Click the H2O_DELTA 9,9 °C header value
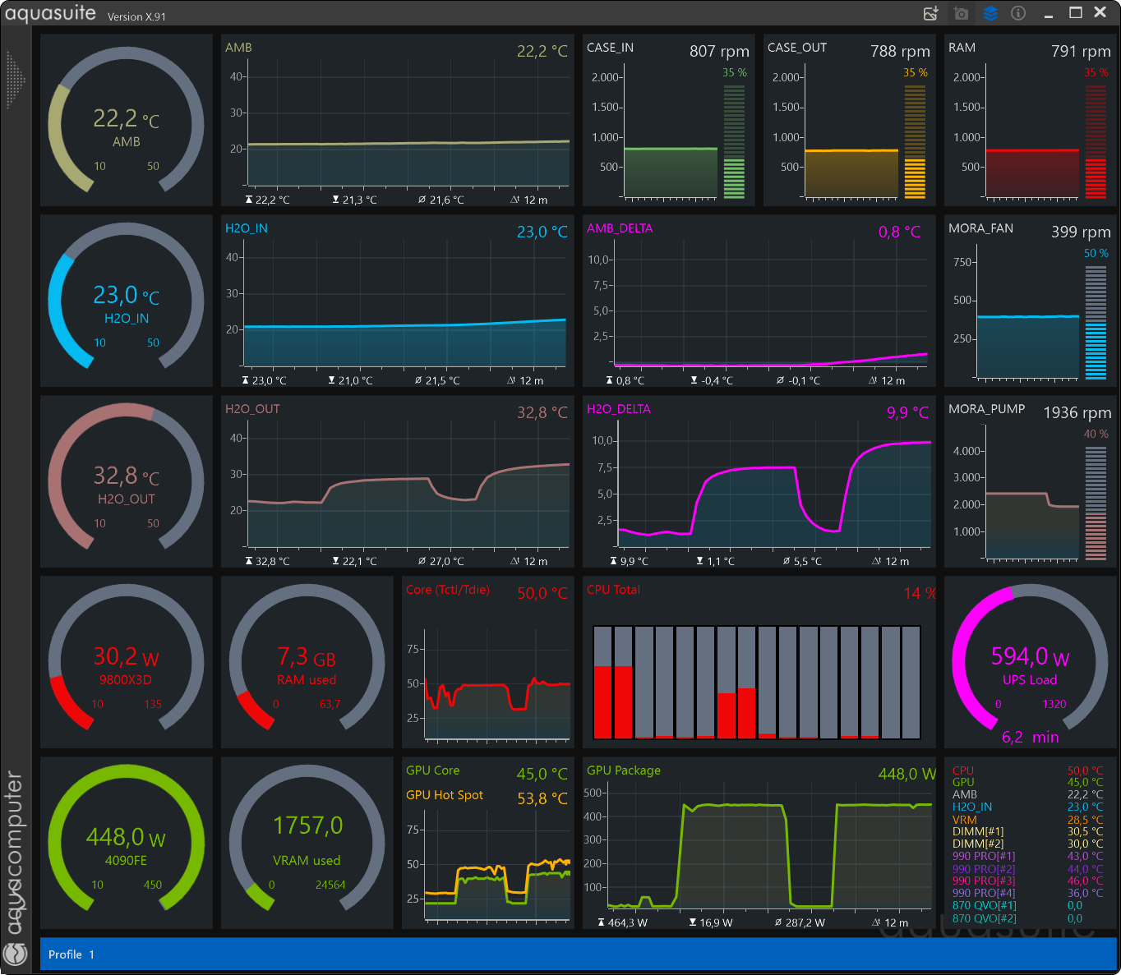The width and height of the screenshot is (1121, 975). click(x=907, y=412)
